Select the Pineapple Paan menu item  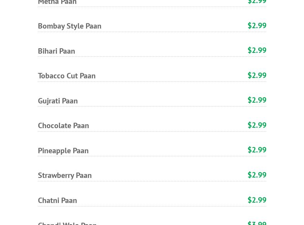63,151
